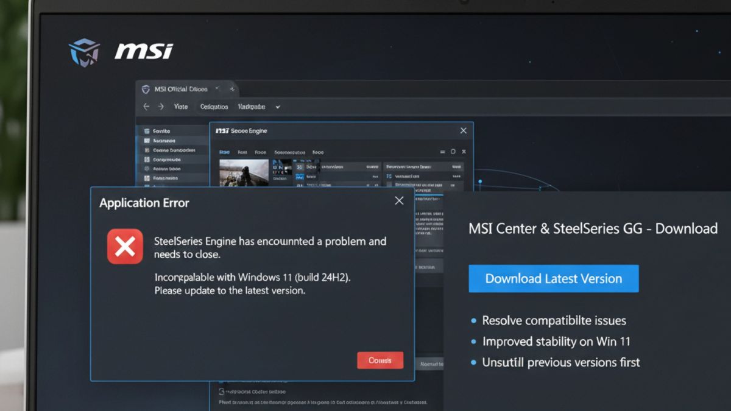
Task: Click the circular icon beside the Engine hamburger menu
Action: (453, 151)
